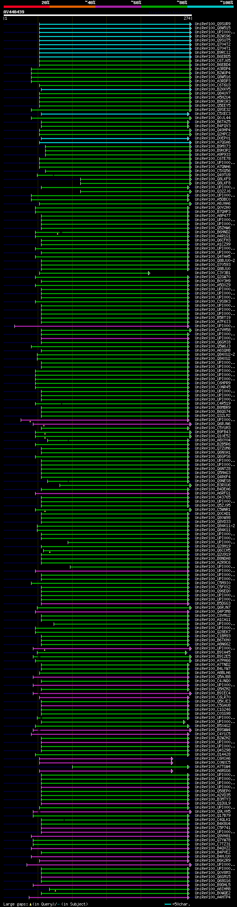Click hit label UniRef100_A7VM58
This screenshot has width=237, height=907.
(x=213, y=330)
